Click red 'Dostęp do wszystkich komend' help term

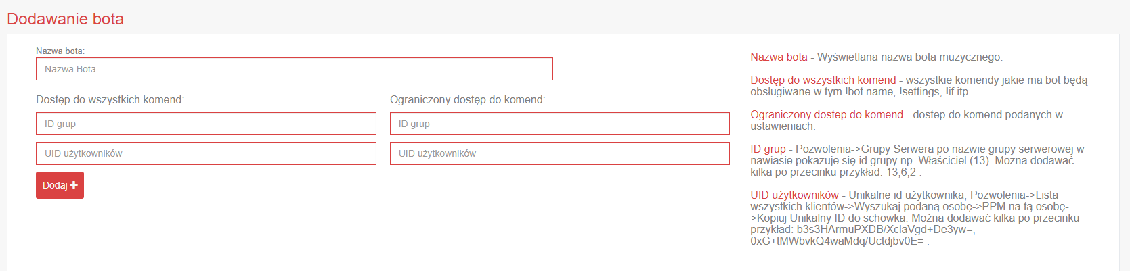coord(823,80)
